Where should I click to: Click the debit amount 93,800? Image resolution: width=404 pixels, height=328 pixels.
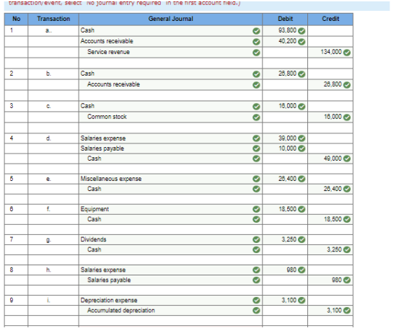[x=287, y=30]
